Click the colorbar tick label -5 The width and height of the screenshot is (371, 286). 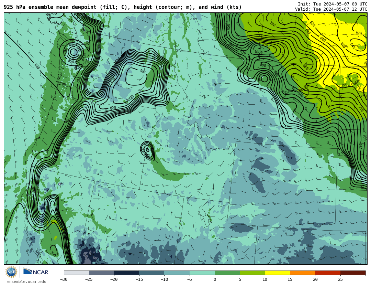(x=190, y=279)
